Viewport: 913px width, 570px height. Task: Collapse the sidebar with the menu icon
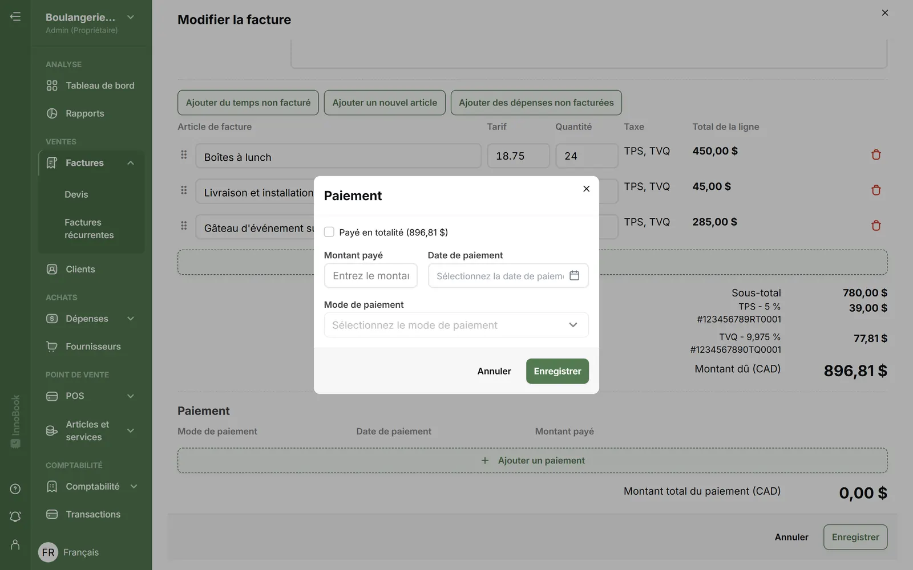point(15,17)
